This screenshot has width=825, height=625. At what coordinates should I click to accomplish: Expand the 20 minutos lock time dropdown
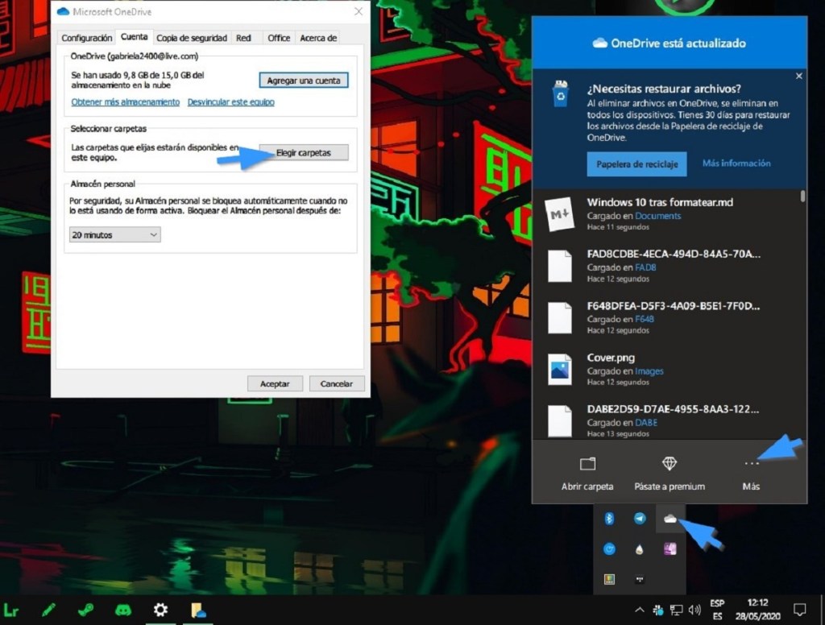[x=115, y=235]
